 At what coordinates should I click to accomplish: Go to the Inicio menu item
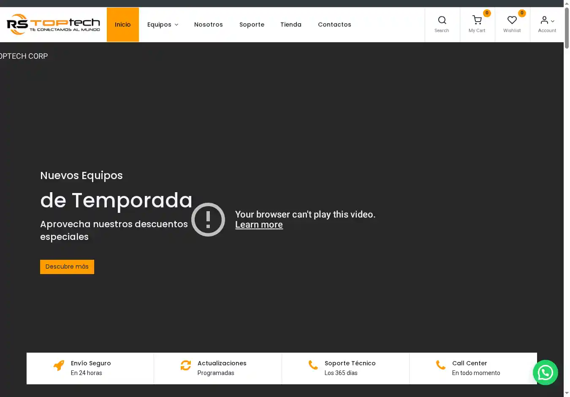pos(122,24)
